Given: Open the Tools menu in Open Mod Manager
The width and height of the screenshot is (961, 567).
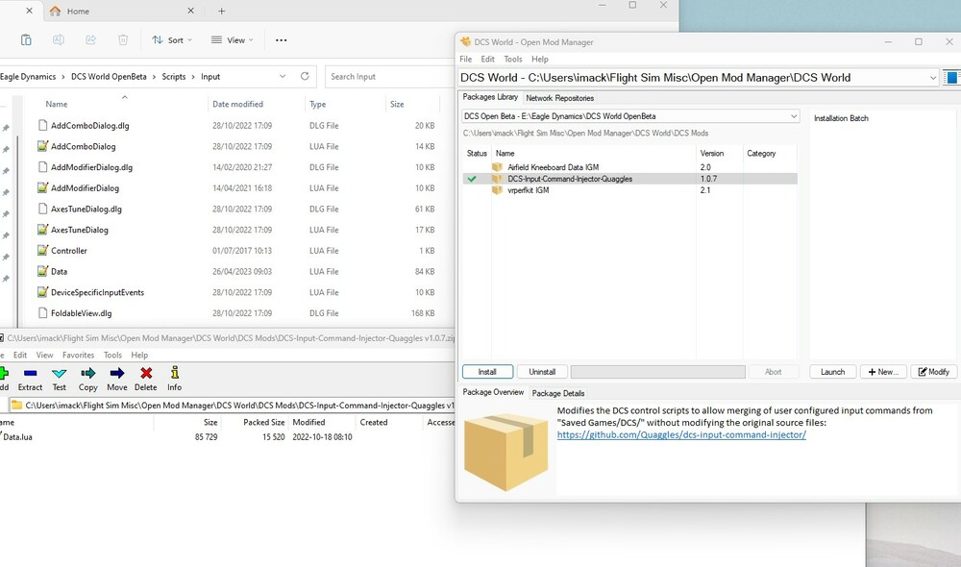Looking at the screenshot, I should click(513, 59).
